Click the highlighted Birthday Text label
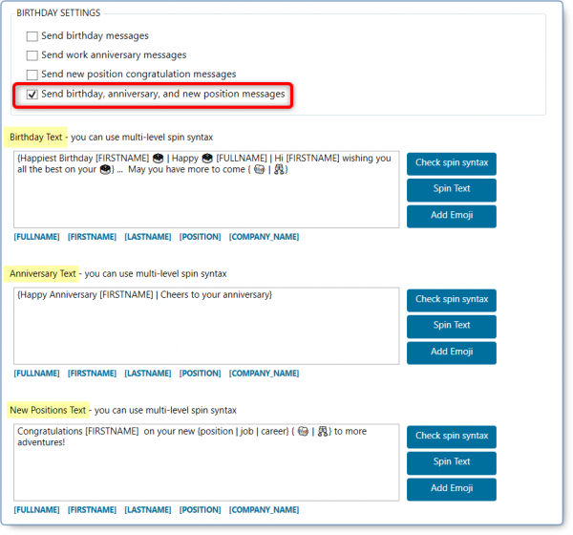Screen dimensions: 573x535 pos(36,138)
